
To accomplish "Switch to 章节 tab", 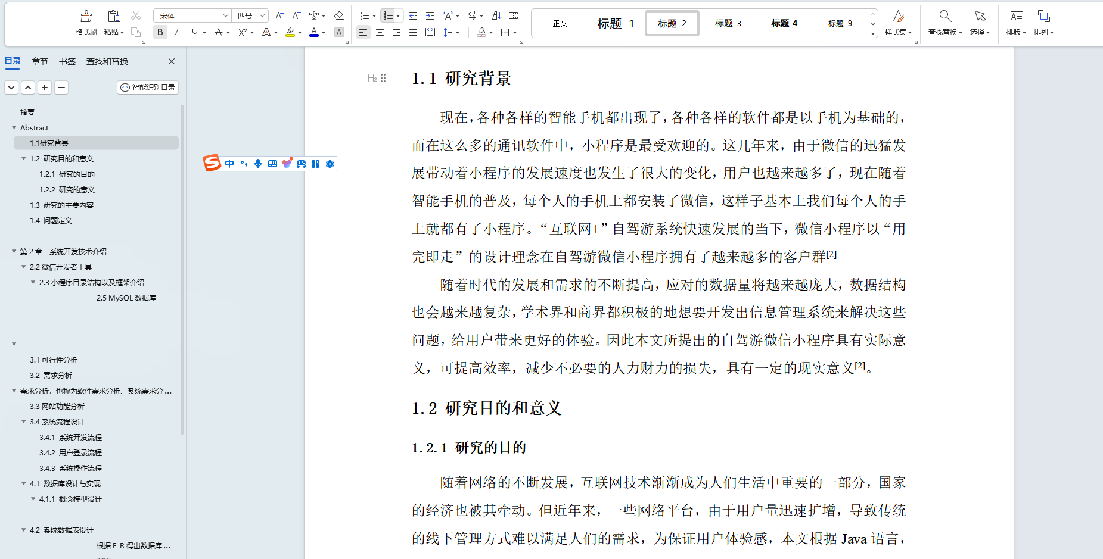I will pos(40,61).
